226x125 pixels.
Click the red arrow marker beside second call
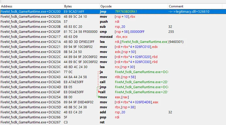tap(99, 92)
